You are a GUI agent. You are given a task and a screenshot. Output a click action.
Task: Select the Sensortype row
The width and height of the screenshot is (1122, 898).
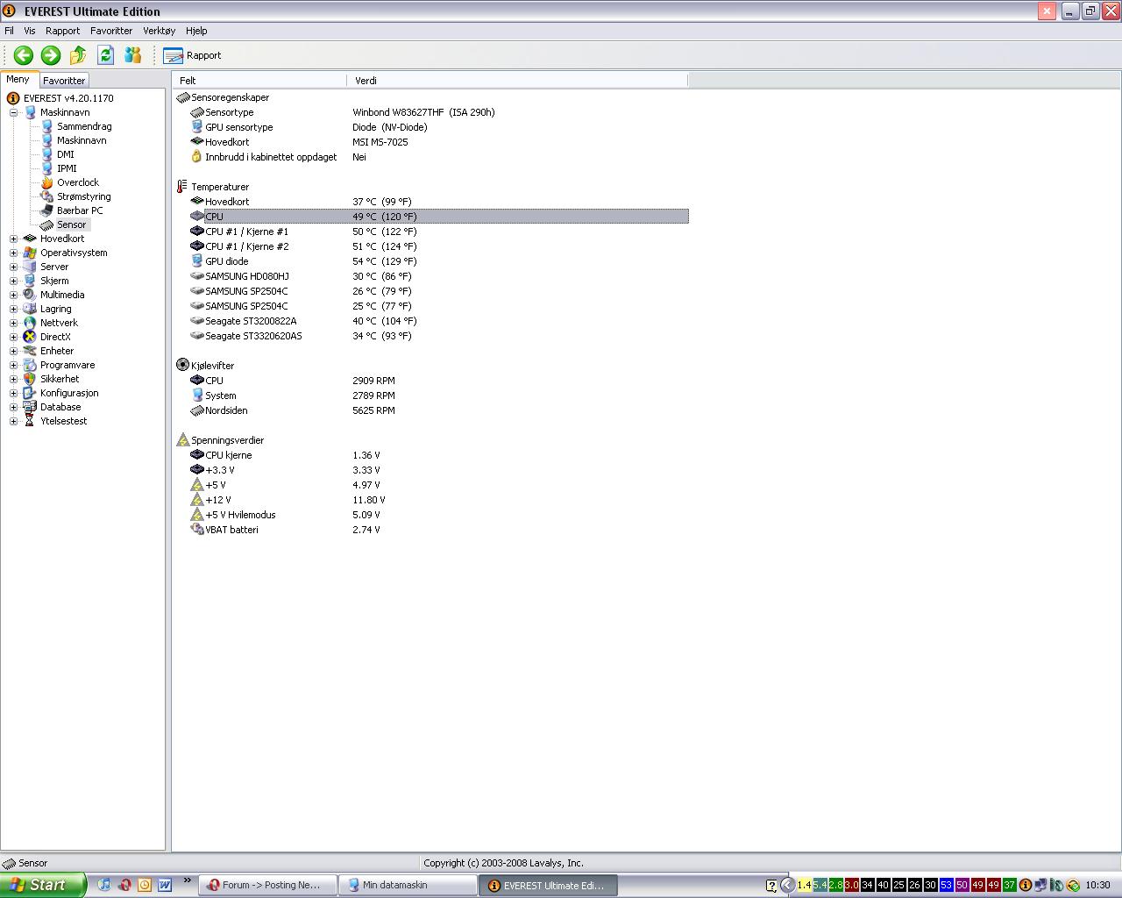pyautogui.click(x=431, y=112)
